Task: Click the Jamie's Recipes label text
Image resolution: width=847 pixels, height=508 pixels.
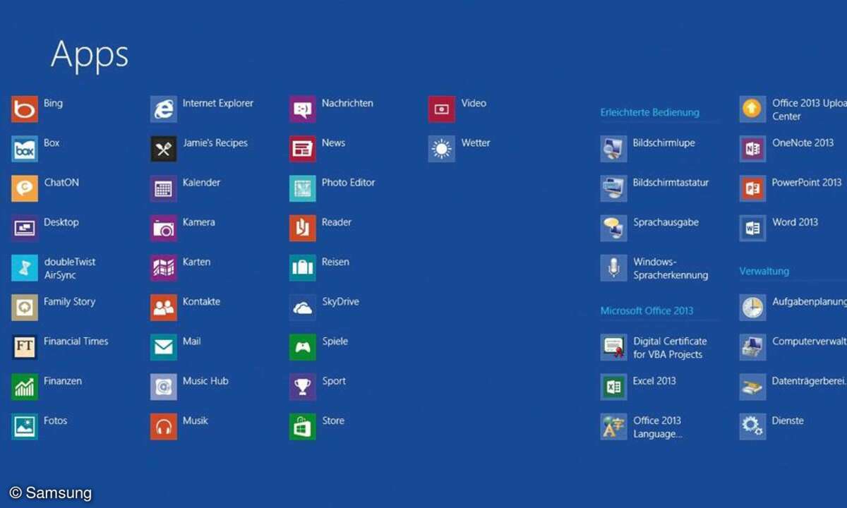Action: (x=215, y=143)
